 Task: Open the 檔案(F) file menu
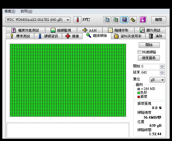[10, 11]
